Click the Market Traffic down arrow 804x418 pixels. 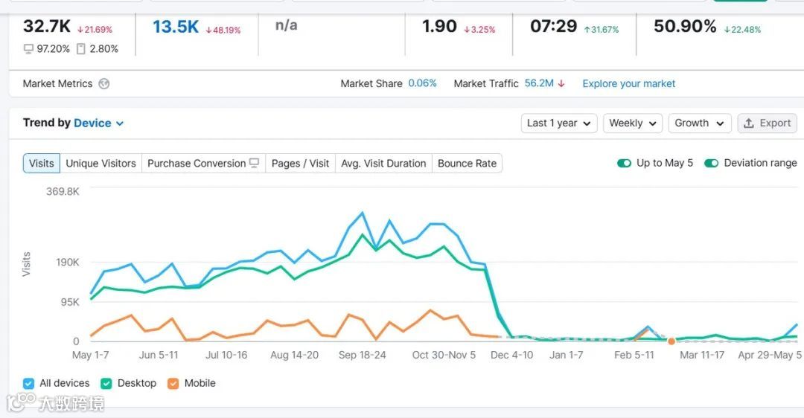(x=561, y=84)
